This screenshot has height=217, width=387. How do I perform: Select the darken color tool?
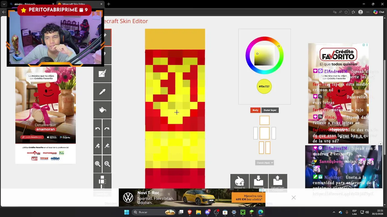(107, 146)
